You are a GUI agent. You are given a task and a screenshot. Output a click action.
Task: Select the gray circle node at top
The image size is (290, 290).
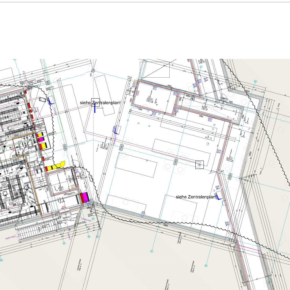(x=93, y=71)
